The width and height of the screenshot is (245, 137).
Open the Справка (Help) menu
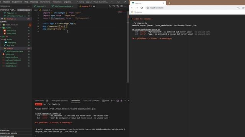coord(67,2)
